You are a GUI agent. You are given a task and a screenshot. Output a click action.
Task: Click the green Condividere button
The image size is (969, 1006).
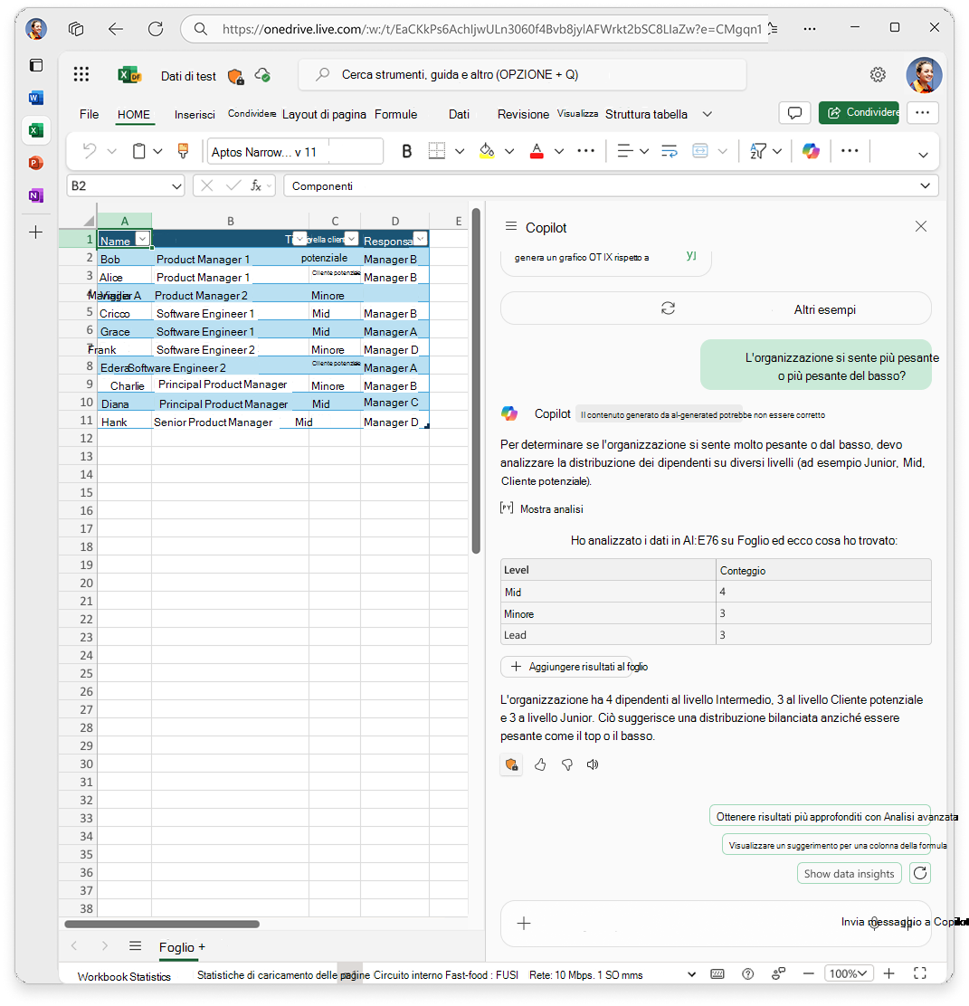859,113
